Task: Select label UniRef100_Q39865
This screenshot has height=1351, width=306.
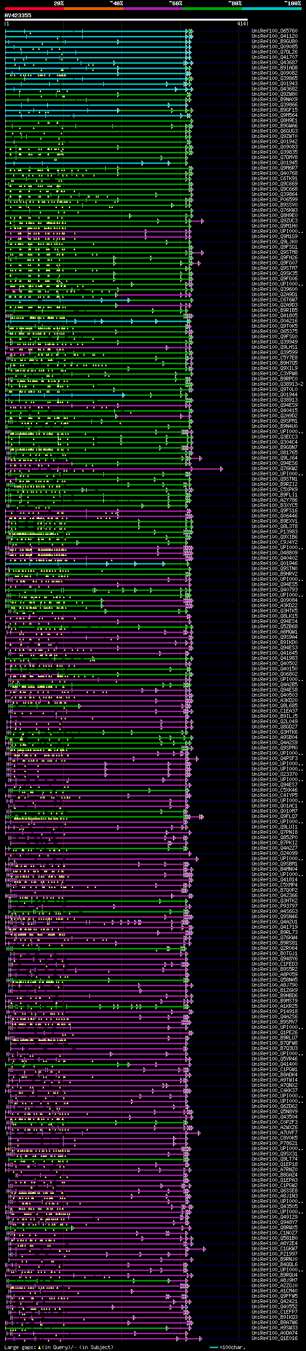Action: tap(274, 78)
